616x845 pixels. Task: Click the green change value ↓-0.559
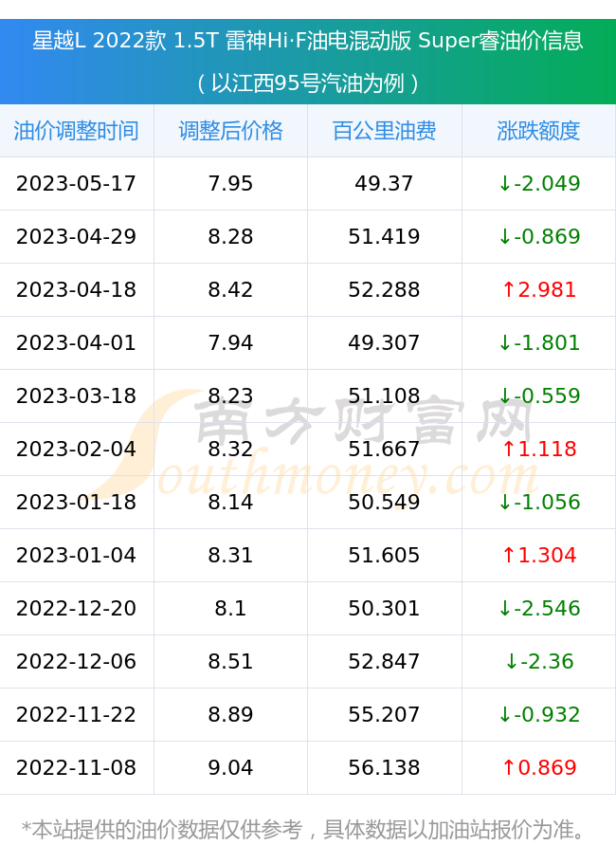539,395
